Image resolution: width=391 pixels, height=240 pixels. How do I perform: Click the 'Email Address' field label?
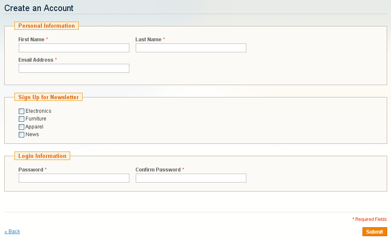pyautogui.click(x=36, y=60)
